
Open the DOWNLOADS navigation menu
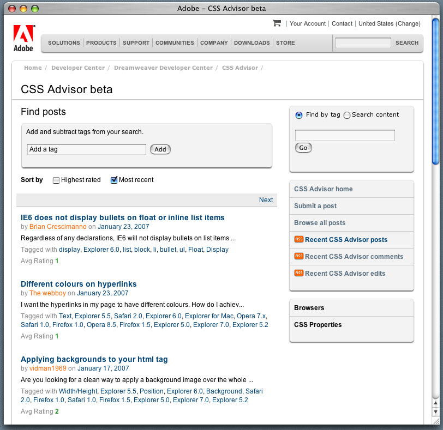pyautogui.click(x=252, y=43)
